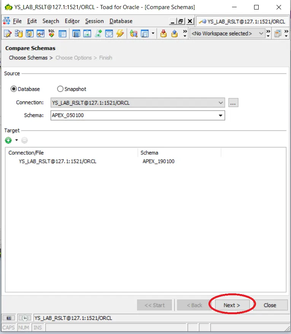Screen dimensions: 291x334
Task: Click the APEX_190100 target schema cell
Action: tap(158, 161)
